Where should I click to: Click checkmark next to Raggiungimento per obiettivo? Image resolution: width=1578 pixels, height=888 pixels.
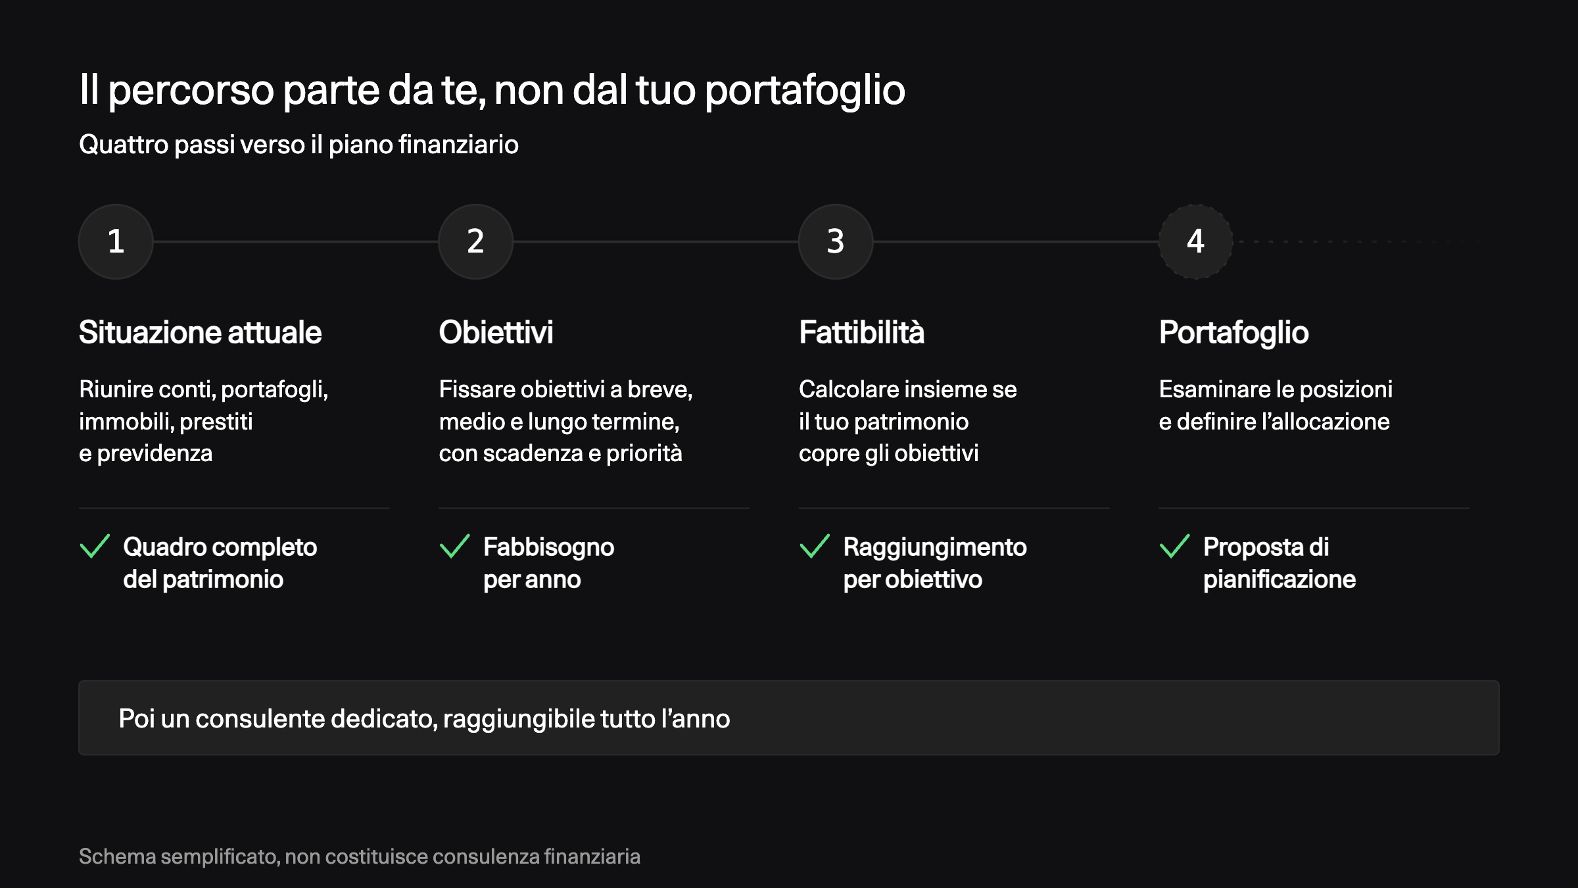[815, 546]
